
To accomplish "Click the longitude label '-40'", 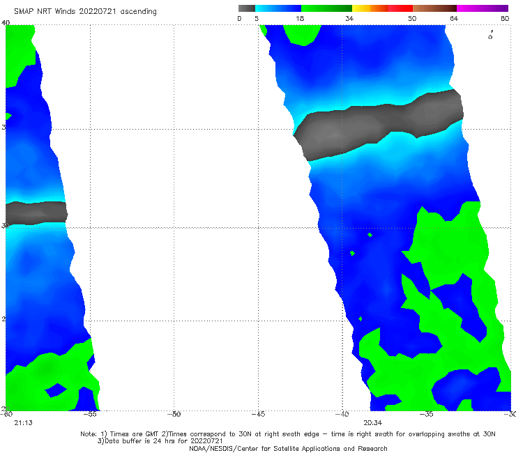I will click(342, 414).
